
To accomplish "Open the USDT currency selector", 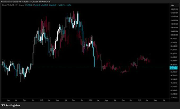I will pyautogui.click(x=173, y=5).
